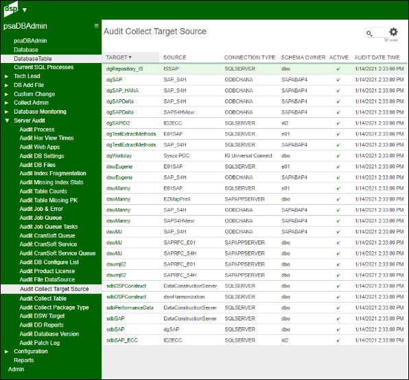Click source ISSAP cell

click(x=171, y=68)
